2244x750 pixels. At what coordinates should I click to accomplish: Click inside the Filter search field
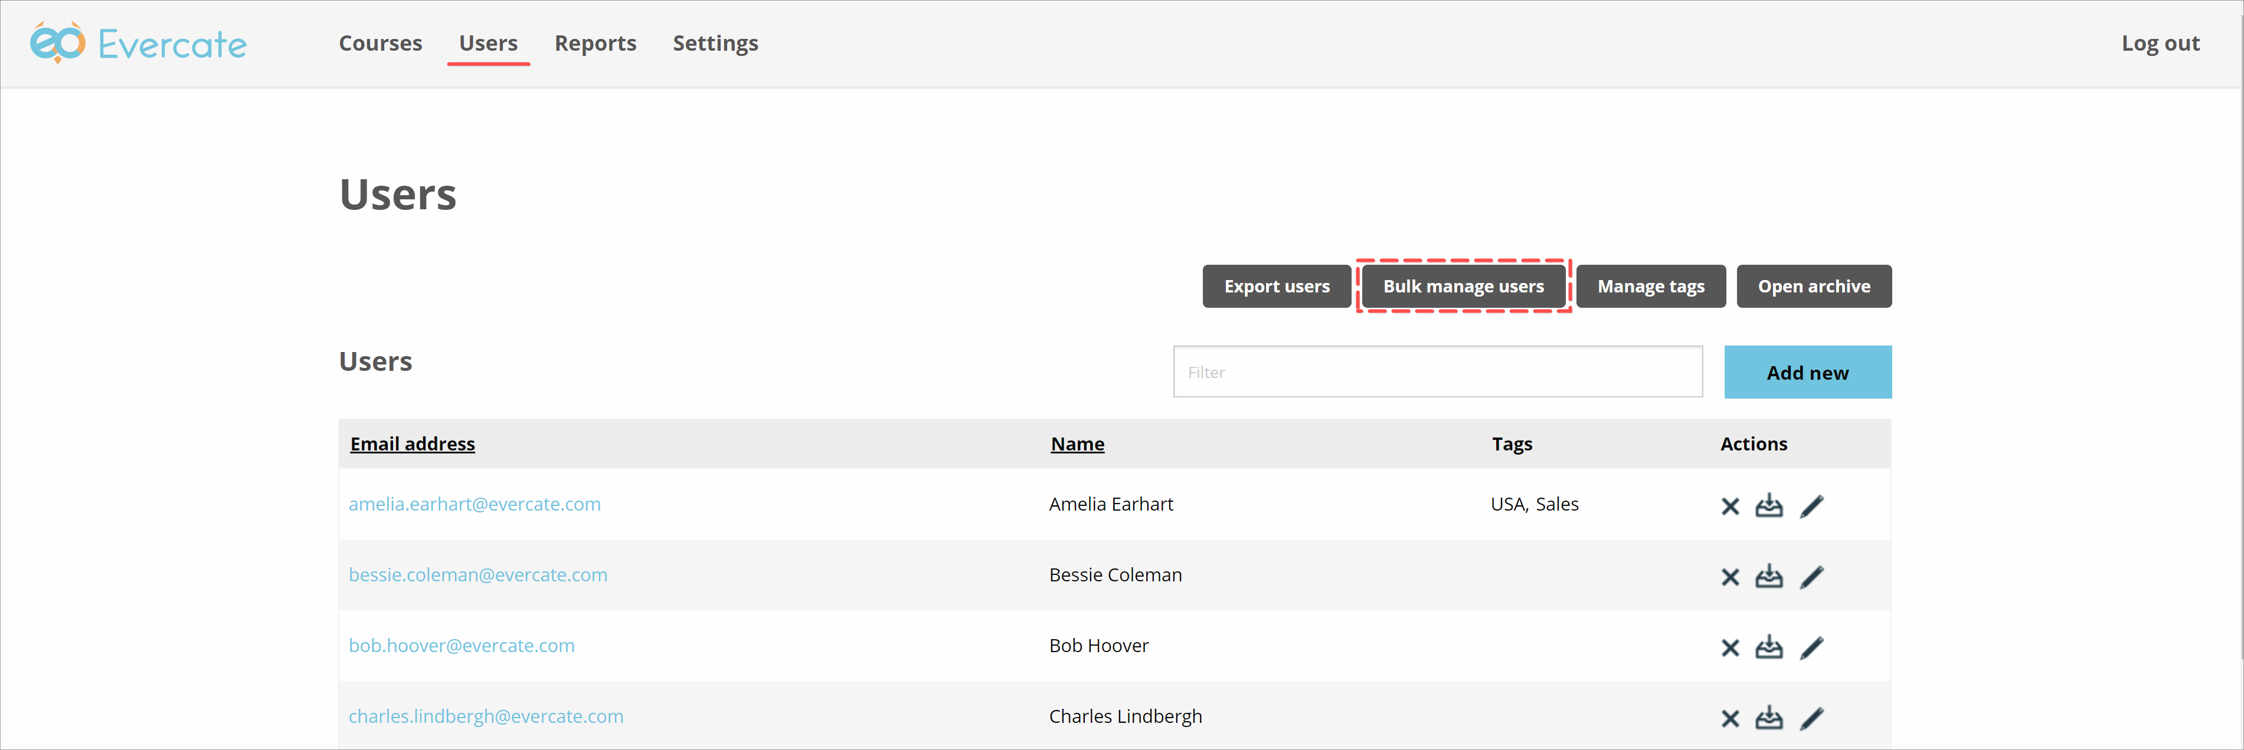pyautogui.click(x=1437, y=371)
